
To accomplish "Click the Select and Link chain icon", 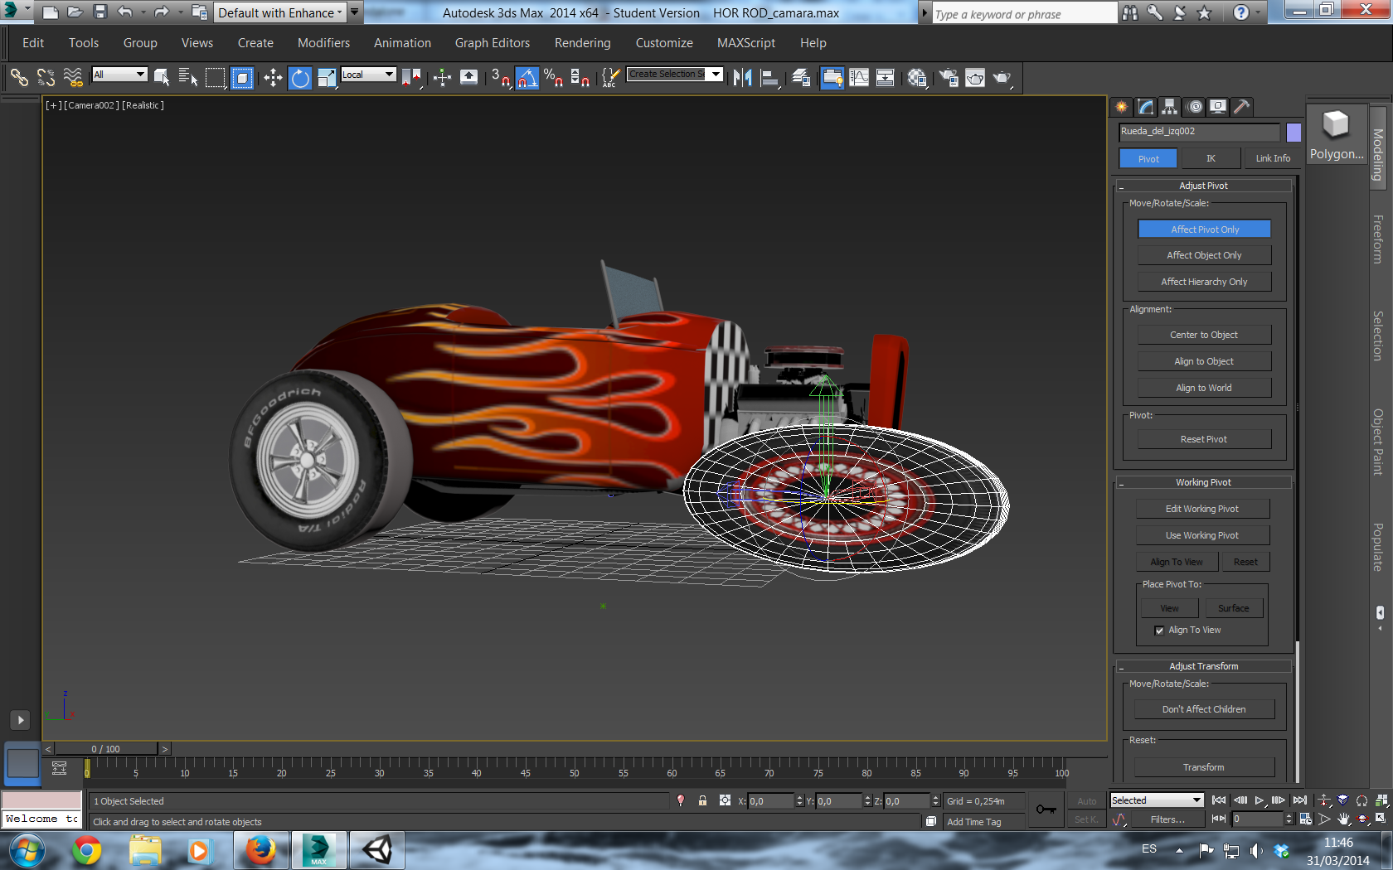I will click(18, 78).
